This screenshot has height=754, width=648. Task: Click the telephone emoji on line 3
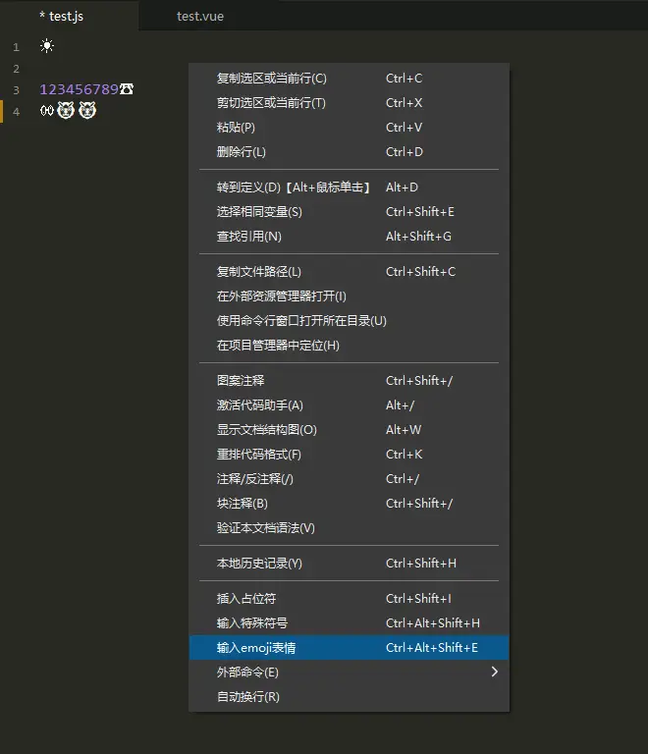point(127,89)
